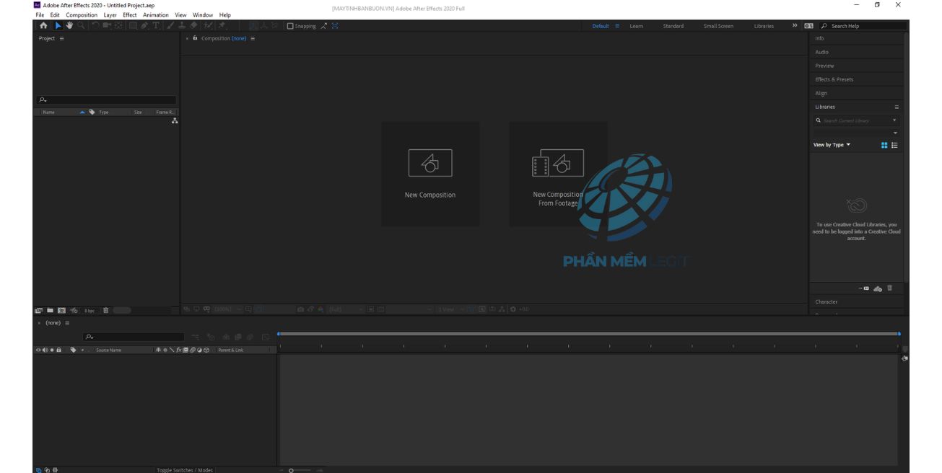
Task: Expand the View by Type dropdown
Action: (832, 145)
